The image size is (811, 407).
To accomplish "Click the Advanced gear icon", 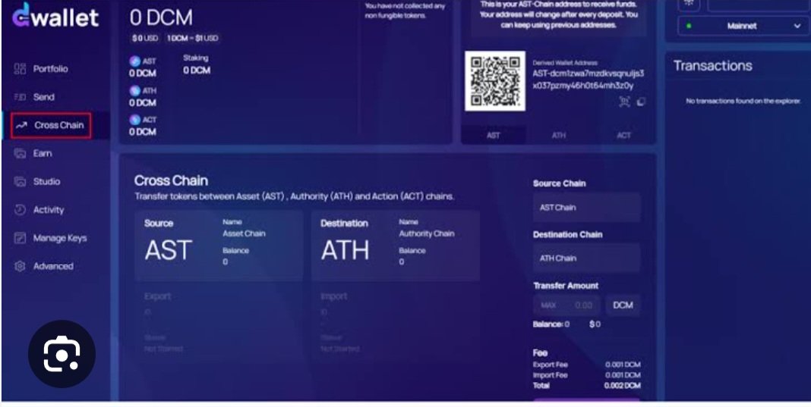I will click(x=20, y=266).
